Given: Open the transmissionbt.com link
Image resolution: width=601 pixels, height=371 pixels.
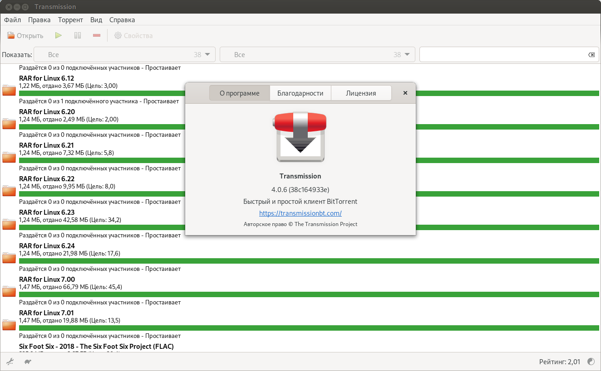Looking at the screenshot, I should click(300, 213).
